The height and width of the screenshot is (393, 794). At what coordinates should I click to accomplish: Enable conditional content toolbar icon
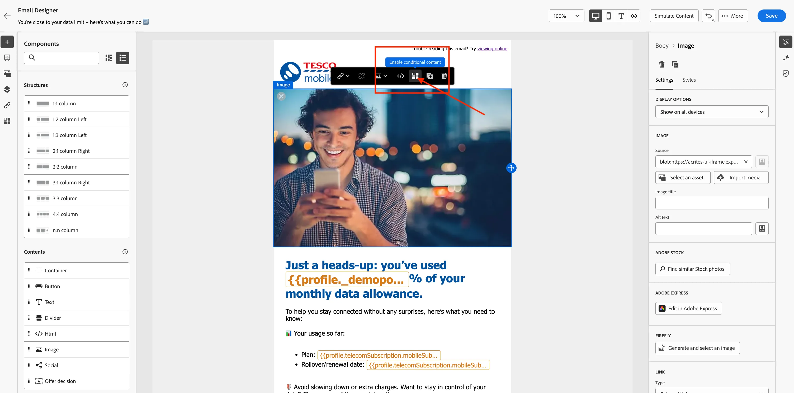(x=415, y=76)
